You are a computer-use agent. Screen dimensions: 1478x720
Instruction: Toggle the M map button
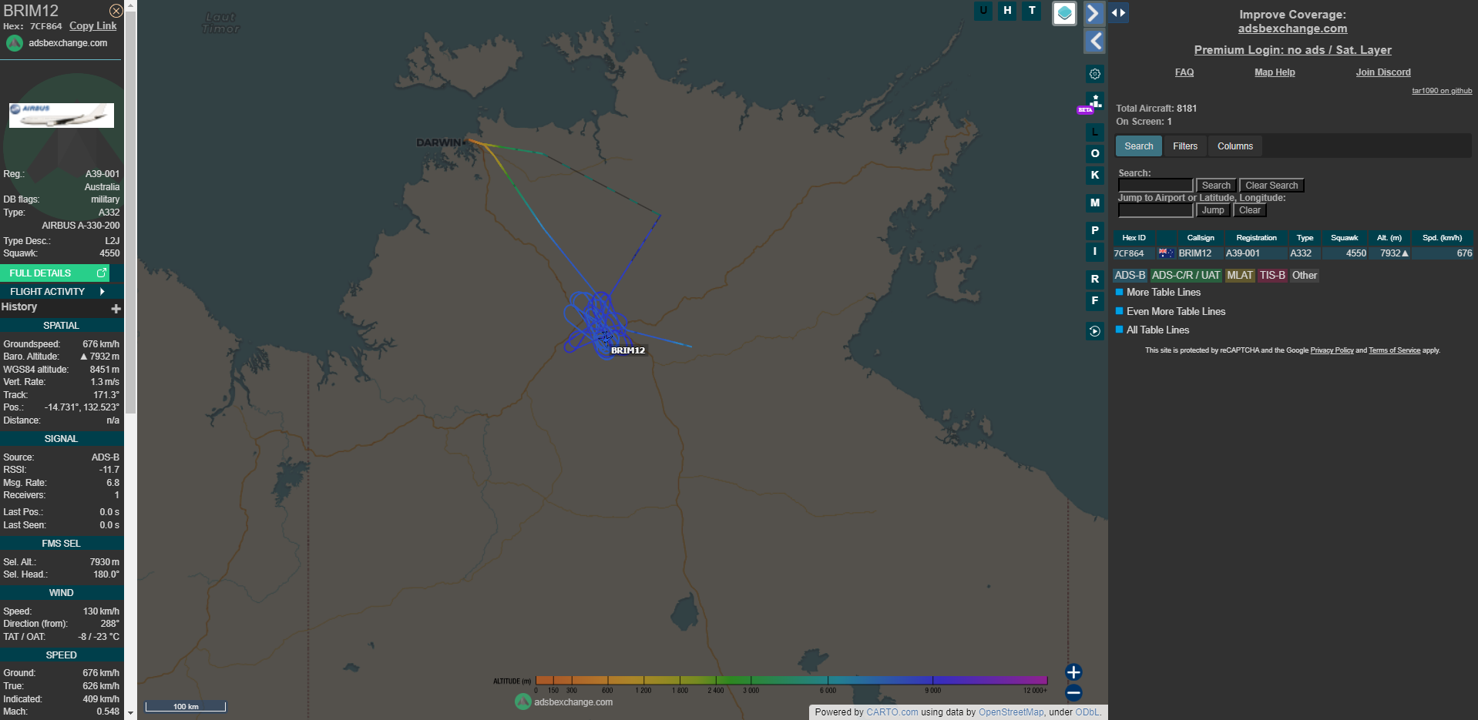pos(1095,203)
